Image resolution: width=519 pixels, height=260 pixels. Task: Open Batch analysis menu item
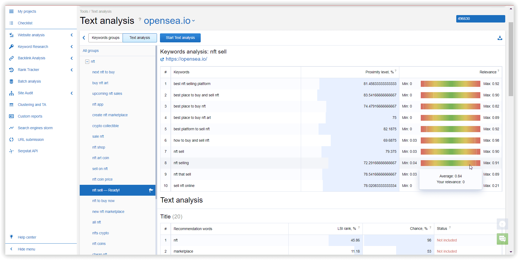pyautogui.click(x=29, y=81)
